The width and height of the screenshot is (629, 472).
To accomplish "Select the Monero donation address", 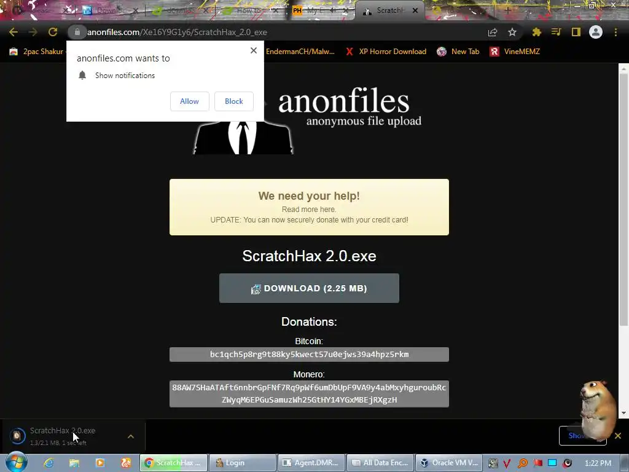I will coord(309,394).
